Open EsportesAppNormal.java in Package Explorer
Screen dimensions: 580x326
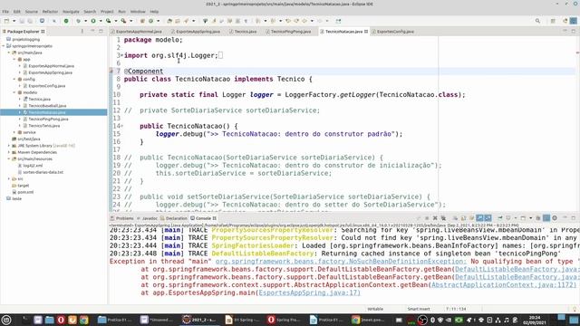click(x=51, y=66)
